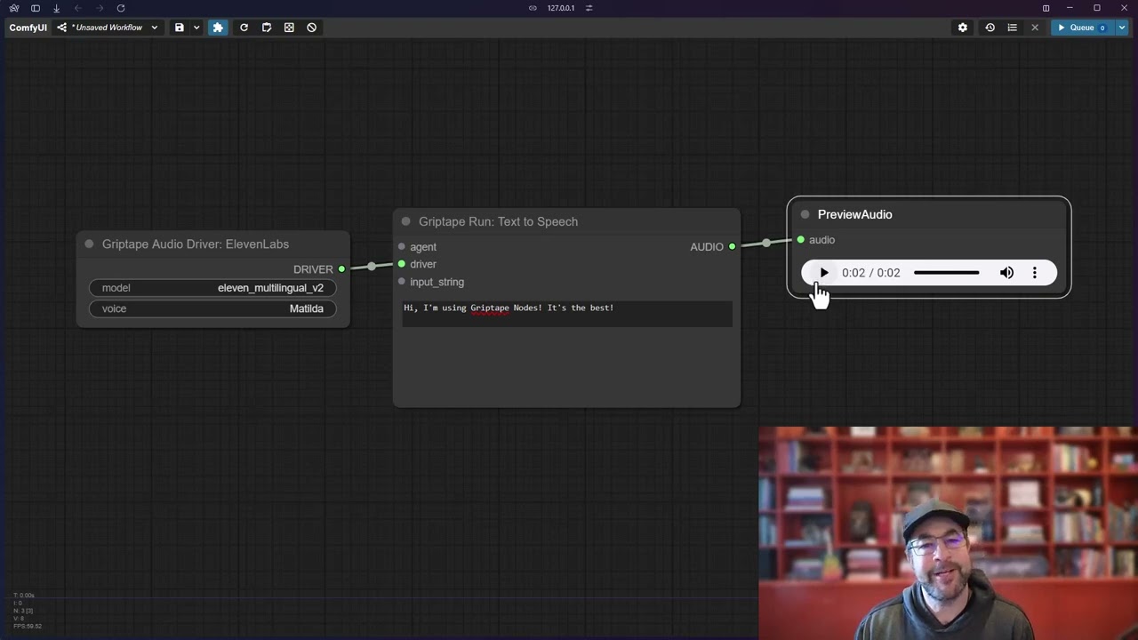
Task: Open the ComfyUI Manager puzzle icon
Action: tap(218, 28)
